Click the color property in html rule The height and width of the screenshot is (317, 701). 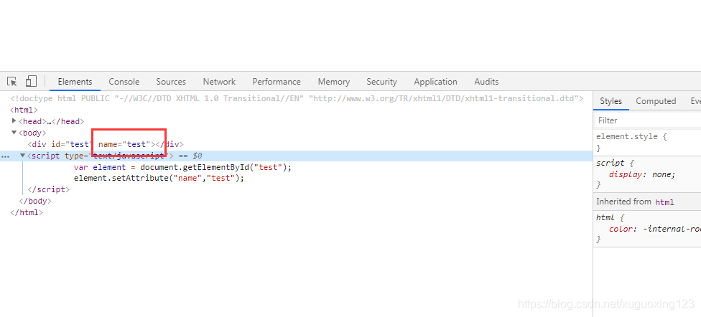pos(620,229)
